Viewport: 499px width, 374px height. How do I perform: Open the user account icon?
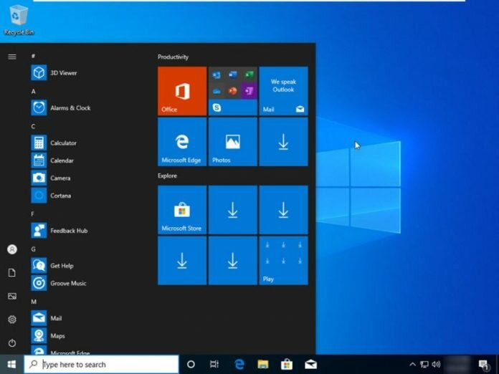point(12,249)
